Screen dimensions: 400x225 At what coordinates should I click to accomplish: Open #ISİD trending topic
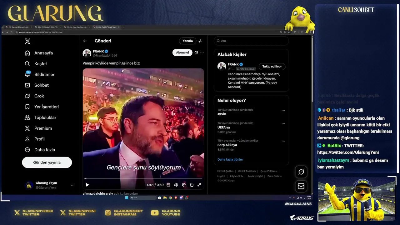pos(222,114)
